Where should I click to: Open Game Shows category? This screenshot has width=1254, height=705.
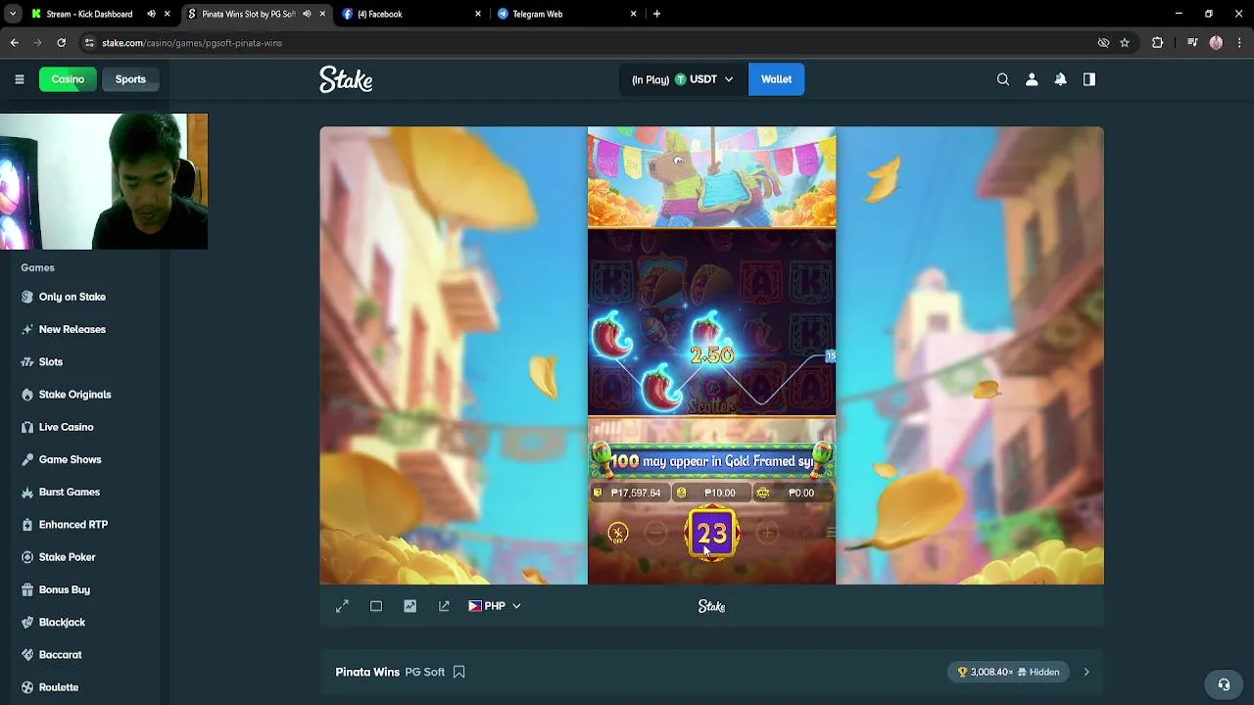coord(70,459)
